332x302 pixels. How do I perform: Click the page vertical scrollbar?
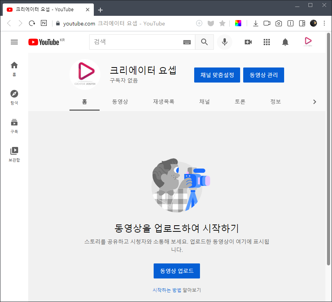click(x=329, y=149)
